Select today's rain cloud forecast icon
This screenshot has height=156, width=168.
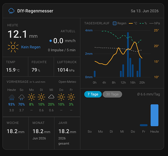coord(12,97)
